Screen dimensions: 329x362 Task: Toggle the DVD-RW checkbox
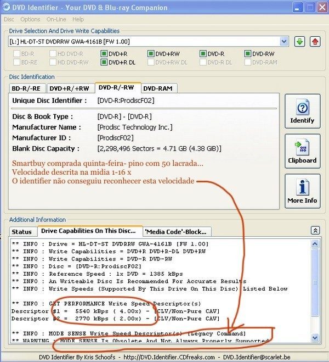pyautogui.click(x=247, y=54)
